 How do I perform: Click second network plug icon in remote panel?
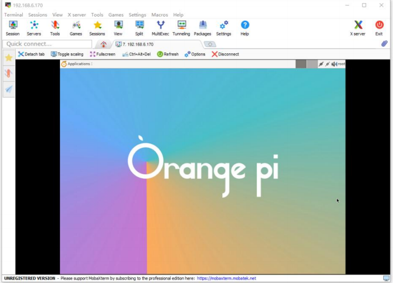click(327, 64)
